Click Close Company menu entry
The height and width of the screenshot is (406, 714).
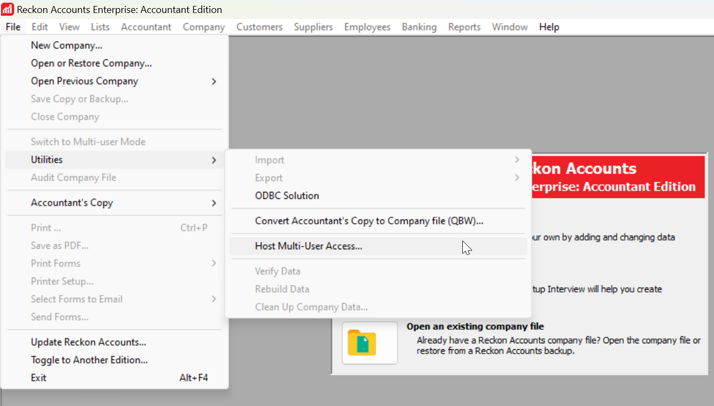click(114, 117)
